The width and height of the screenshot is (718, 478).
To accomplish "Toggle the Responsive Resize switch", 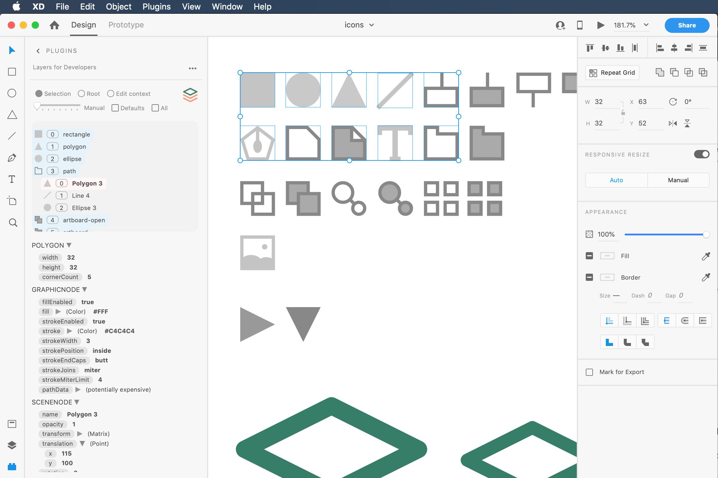I will (x=702, y=154).
